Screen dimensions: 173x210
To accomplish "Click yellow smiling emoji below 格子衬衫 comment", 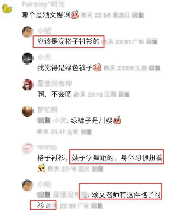I will click(x=41, y=168).
